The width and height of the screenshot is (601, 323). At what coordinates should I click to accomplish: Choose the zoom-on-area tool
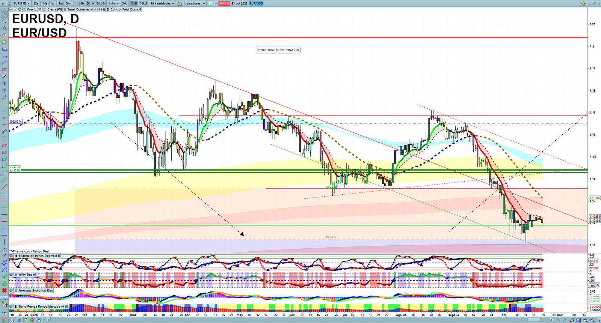pyautogui.click(x=4, y=28)
